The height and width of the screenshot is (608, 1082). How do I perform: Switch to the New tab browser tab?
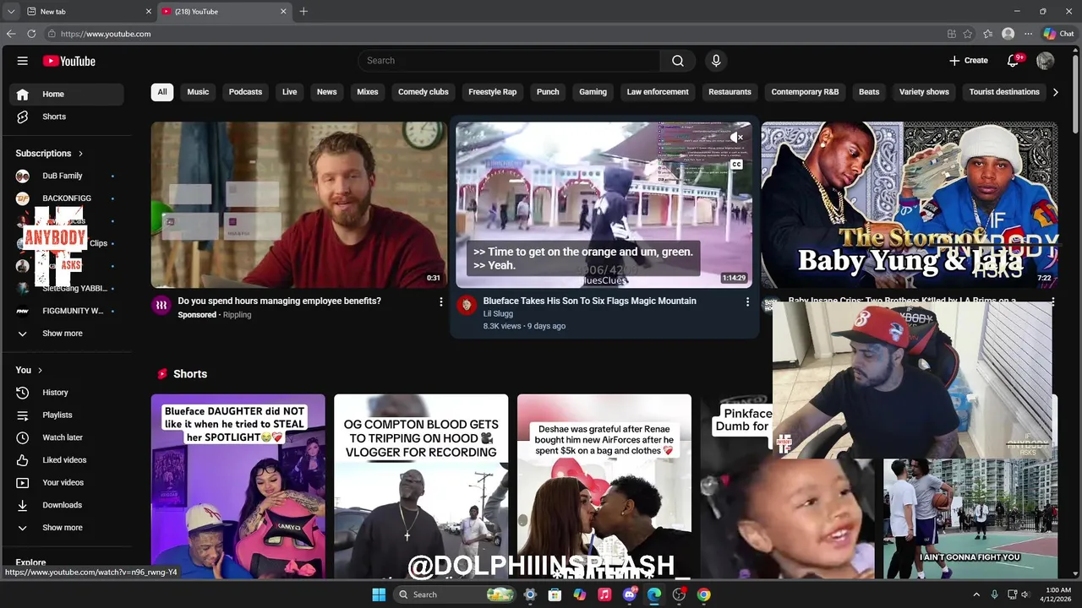coord(88,12)
